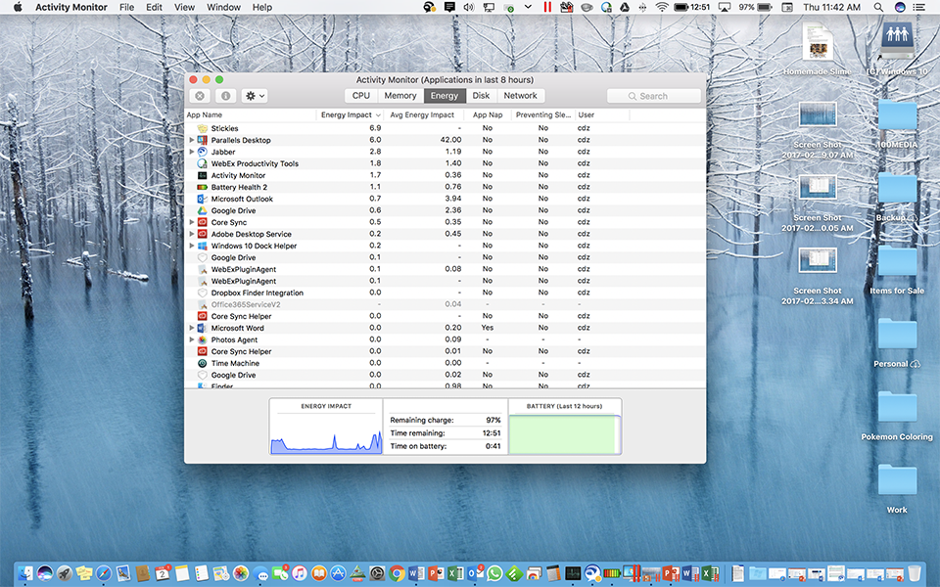Image resolution: width=940 pixels, height=587 pixels.
Task: Select the Activity Monitor process row
Action: click(445, 175)
